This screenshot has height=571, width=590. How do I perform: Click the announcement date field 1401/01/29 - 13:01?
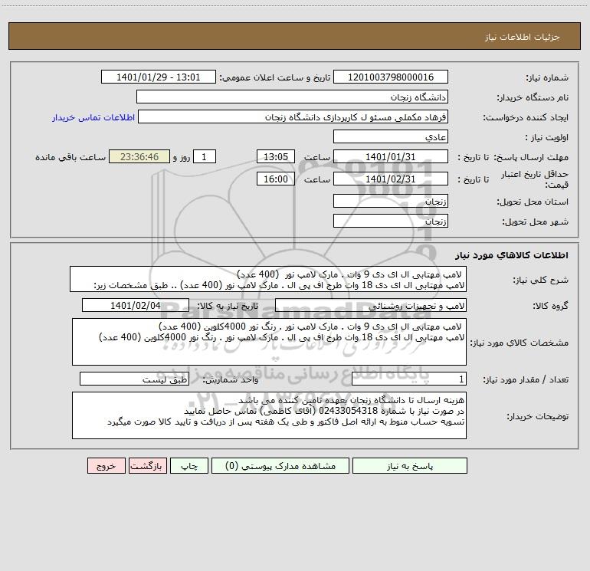tap(159, 77)
